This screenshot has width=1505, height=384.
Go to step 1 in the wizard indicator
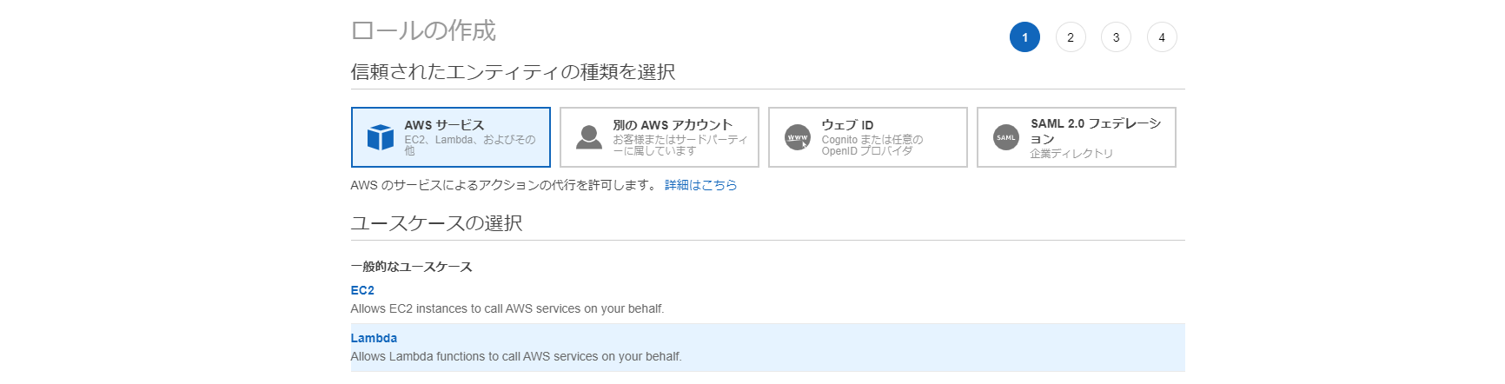point(1024,37)
